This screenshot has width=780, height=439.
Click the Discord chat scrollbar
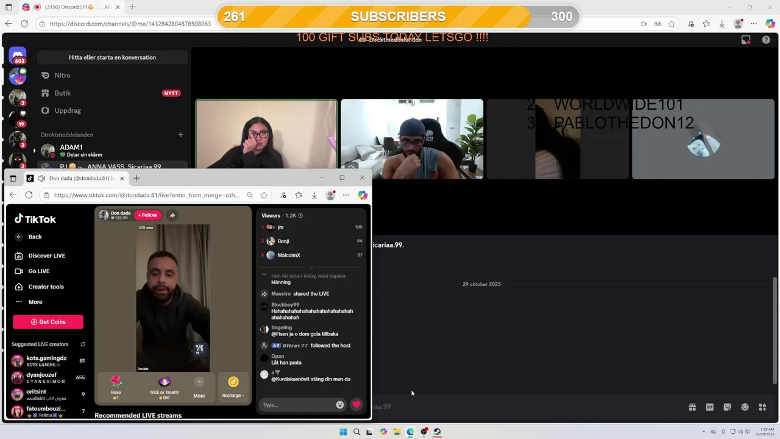click(x=775, y=329)
